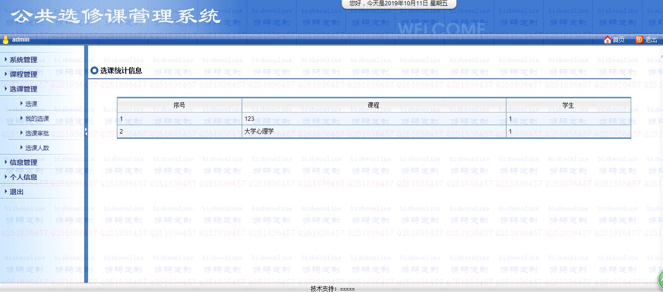Select 退出 in the left sidebar

[x=16, y=192]
